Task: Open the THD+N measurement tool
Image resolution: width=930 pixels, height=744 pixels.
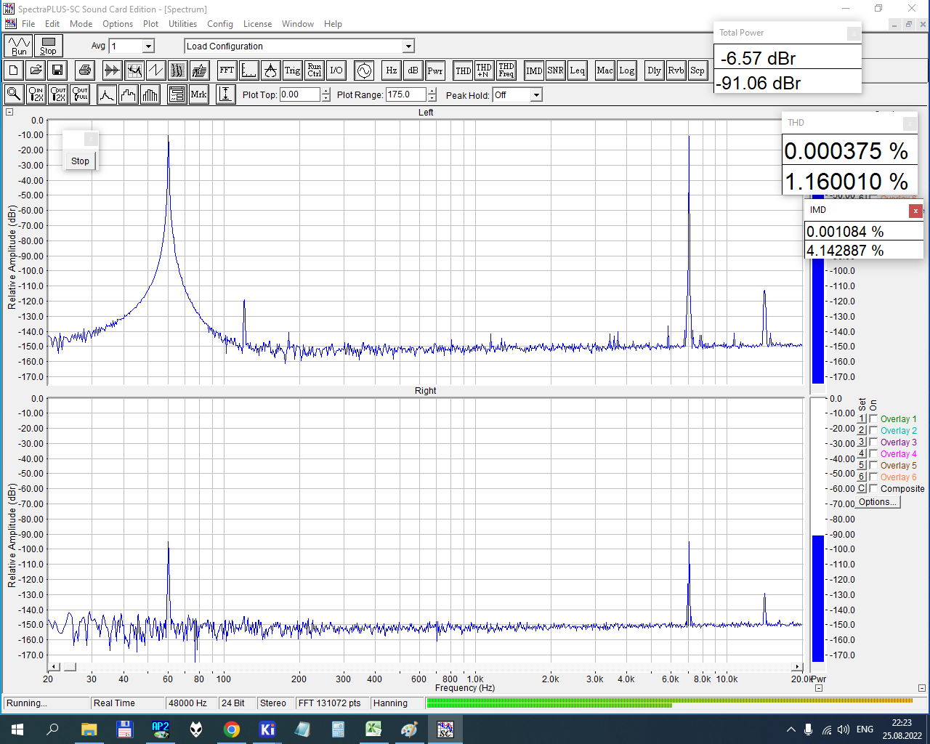Action: tap(484, 70)
